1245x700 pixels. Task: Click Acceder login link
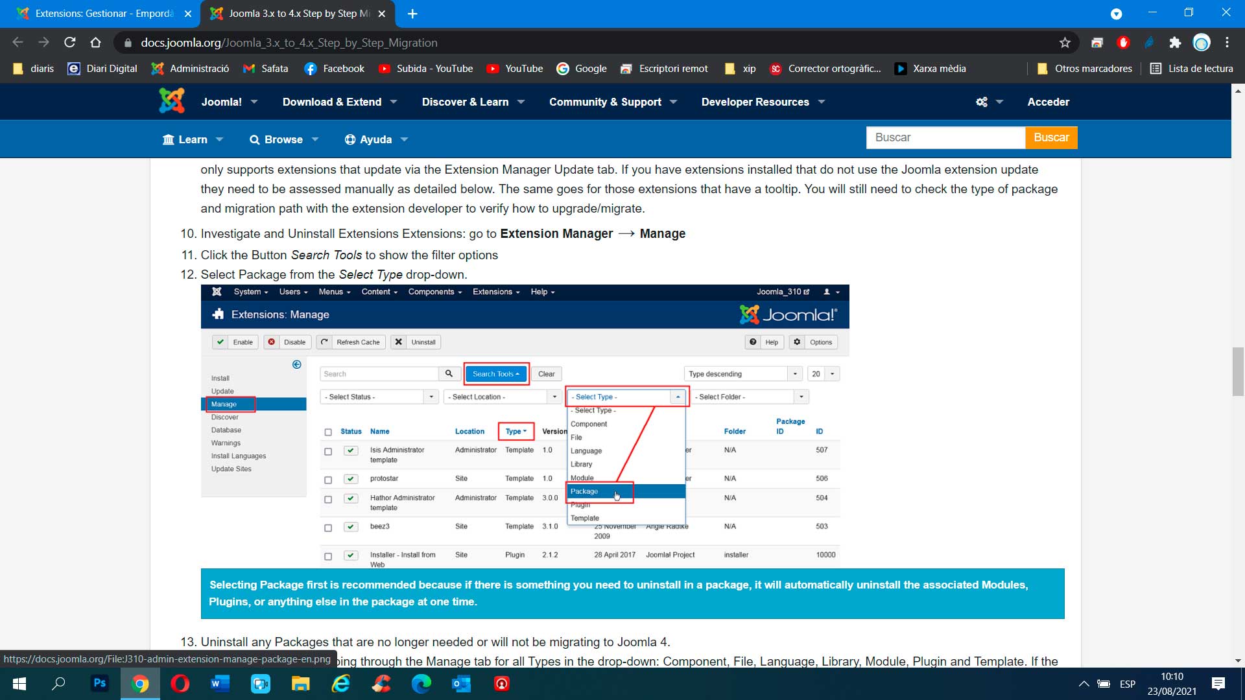(1048, 102)
